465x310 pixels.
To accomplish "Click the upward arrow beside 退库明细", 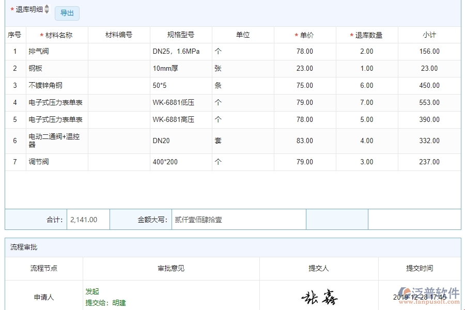I will coord(45,7).
